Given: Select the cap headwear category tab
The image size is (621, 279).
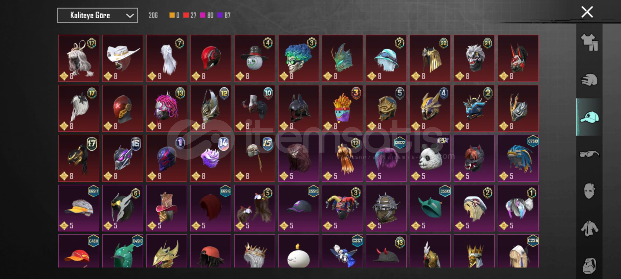Looking at the screenshot, I should point(589,117).
